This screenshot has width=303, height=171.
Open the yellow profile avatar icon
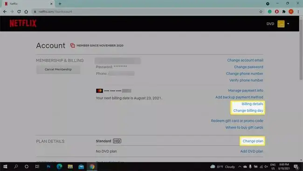pyautogui.click(x=281, y=24)
